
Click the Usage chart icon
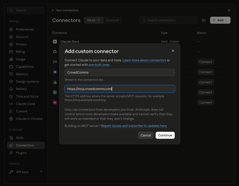[x=11, y=59]
